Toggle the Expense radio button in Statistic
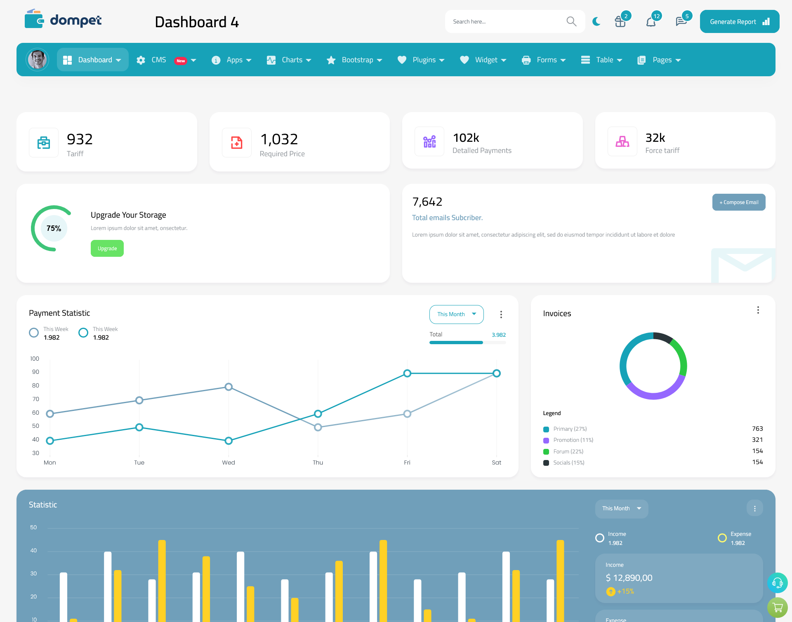The width and height of the screenshot is (792, 622). [721, 534]
